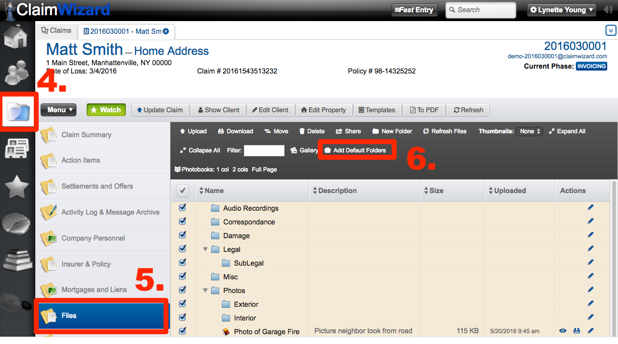This screenshot has width=618, height=344.
Task: Collapse the Legal folder tree
Action: pyautogui.click(x=206, y=249)
